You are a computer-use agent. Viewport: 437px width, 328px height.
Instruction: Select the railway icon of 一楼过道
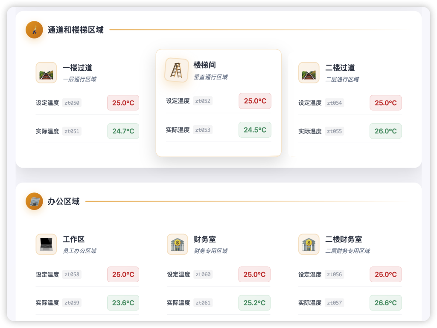pyautogui.click(x=46, y=73)
